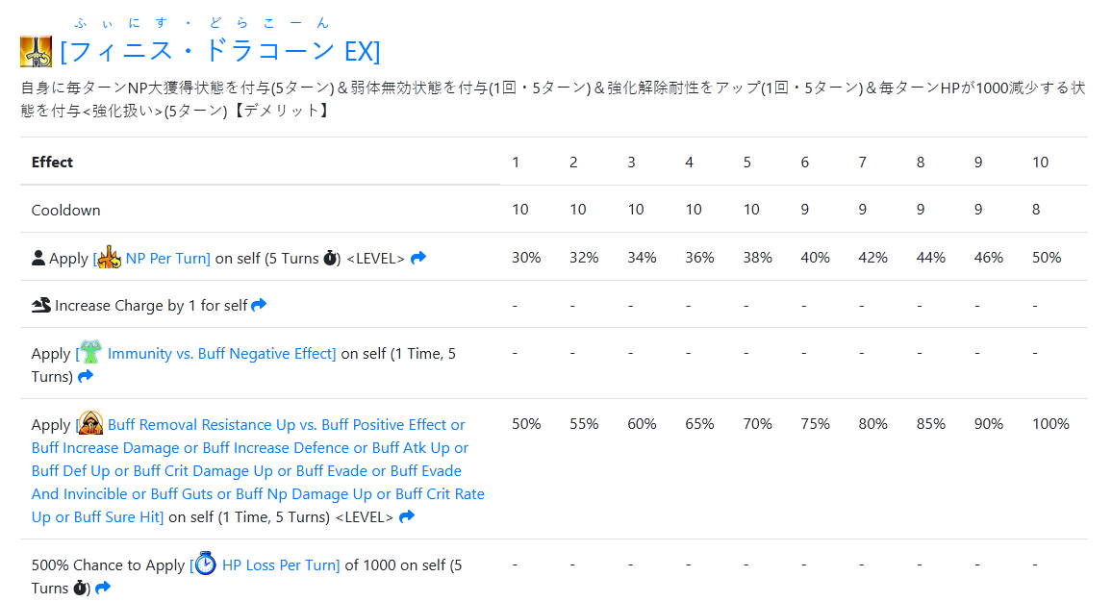
Task: Click the green Immunity buff icon
Action: click(90, 353)
